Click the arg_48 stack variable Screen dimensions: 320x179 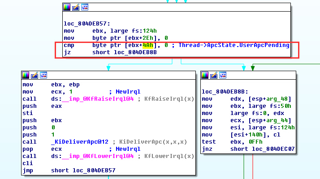tap(277, 99)
